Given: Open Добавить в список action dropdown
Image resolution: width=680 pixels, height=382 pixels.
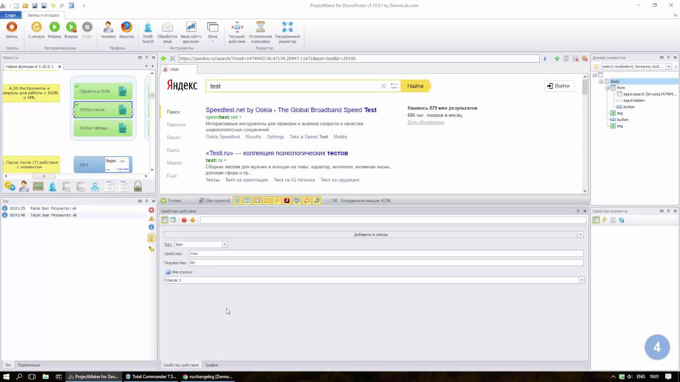Looking at the screenshot, I should click(x=580, y=235).
